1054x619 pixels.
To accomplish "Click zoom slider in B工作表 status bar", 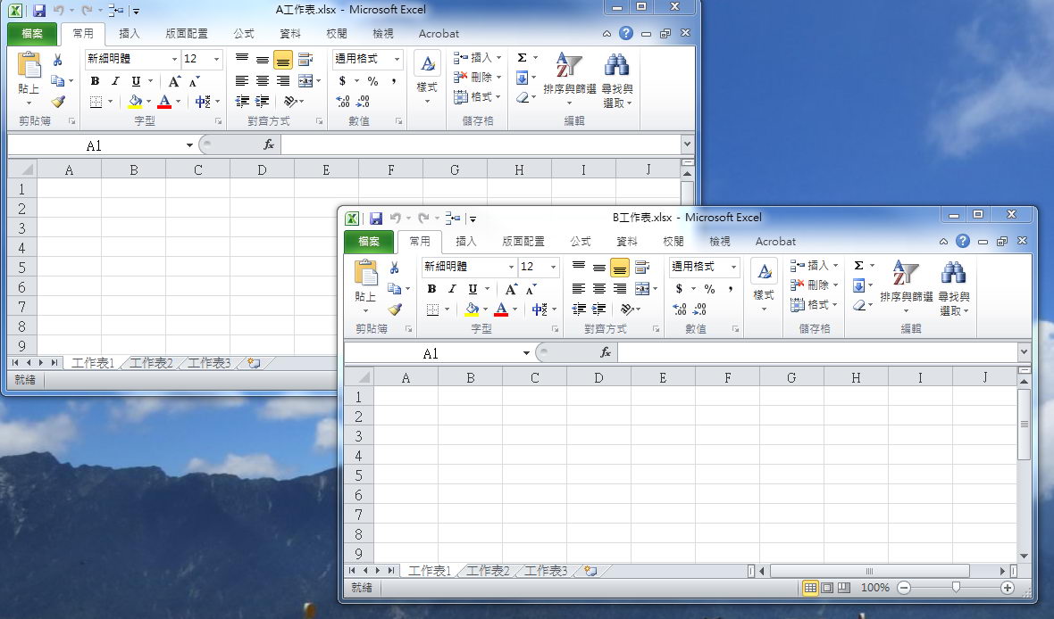I will tap(955, 588).
